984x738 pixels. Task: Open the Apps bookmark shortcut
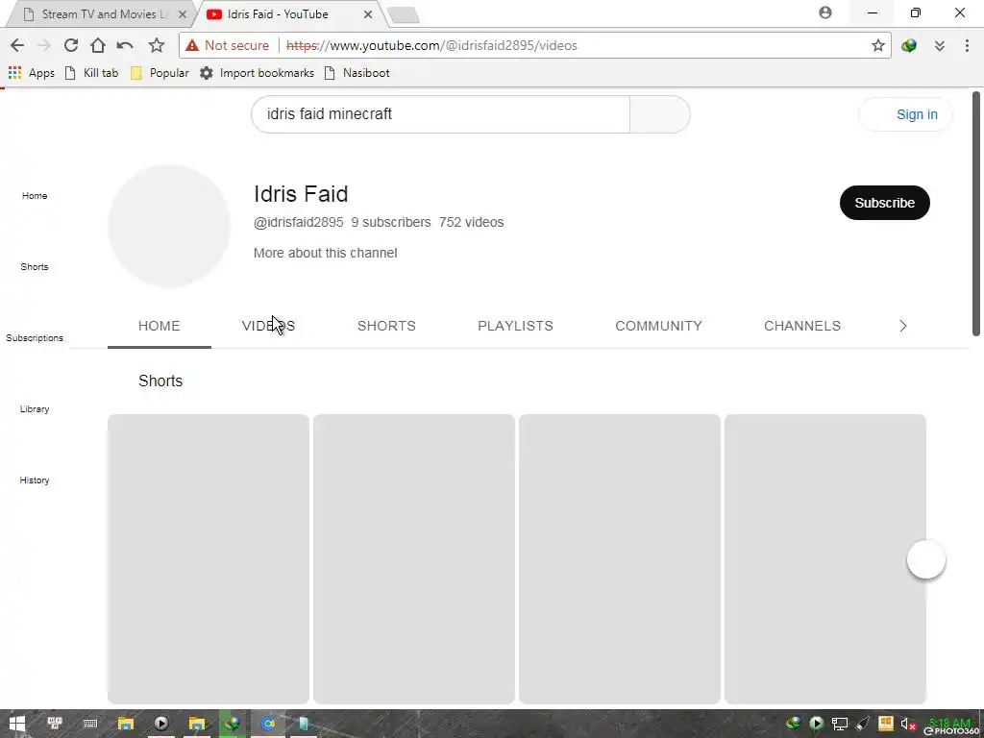pyautogui.click(x=32, y=73)
